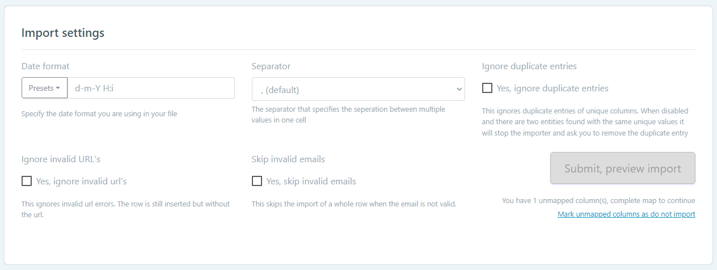
Task: Expand the Separator select box
Action: (357, 89)
